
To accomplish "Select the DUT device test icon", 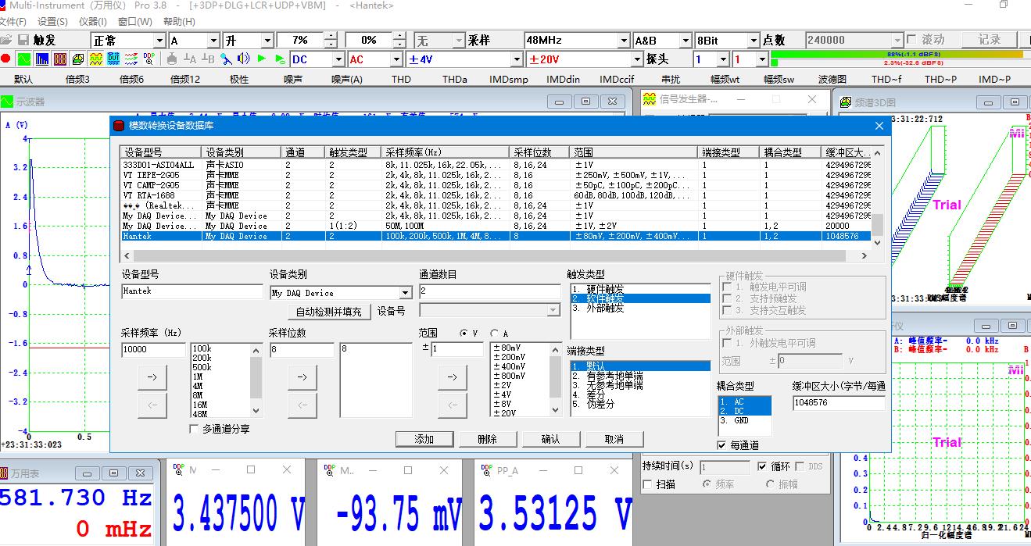I will click(x=114, y=59).
